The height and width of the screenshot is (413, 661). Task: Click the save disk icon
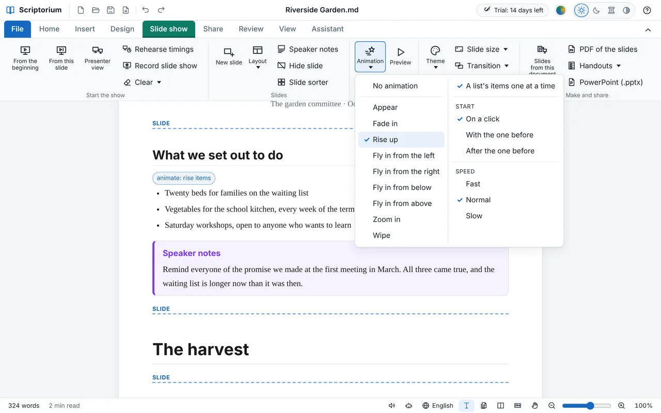coord(111,10)
